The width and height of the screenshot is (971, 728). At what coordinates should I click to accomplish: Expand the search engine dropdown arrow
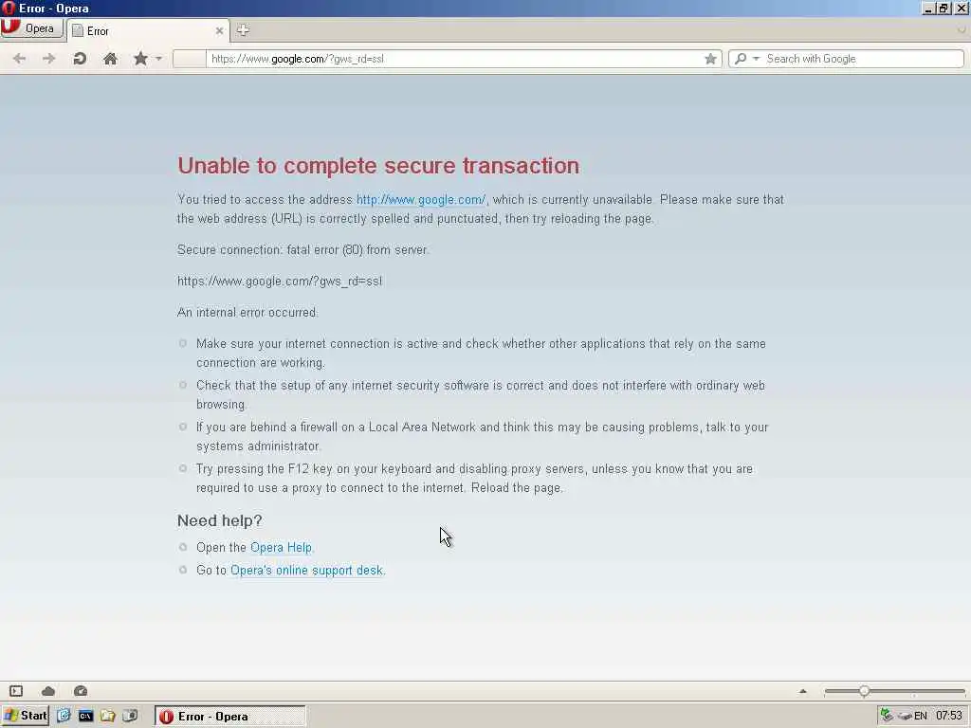coord(756,59)
